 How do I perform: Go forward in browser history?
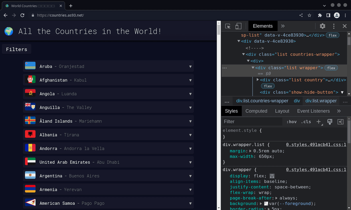point(14,15)
